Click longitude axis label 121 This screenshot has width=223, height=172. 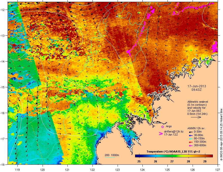(67, 169)
